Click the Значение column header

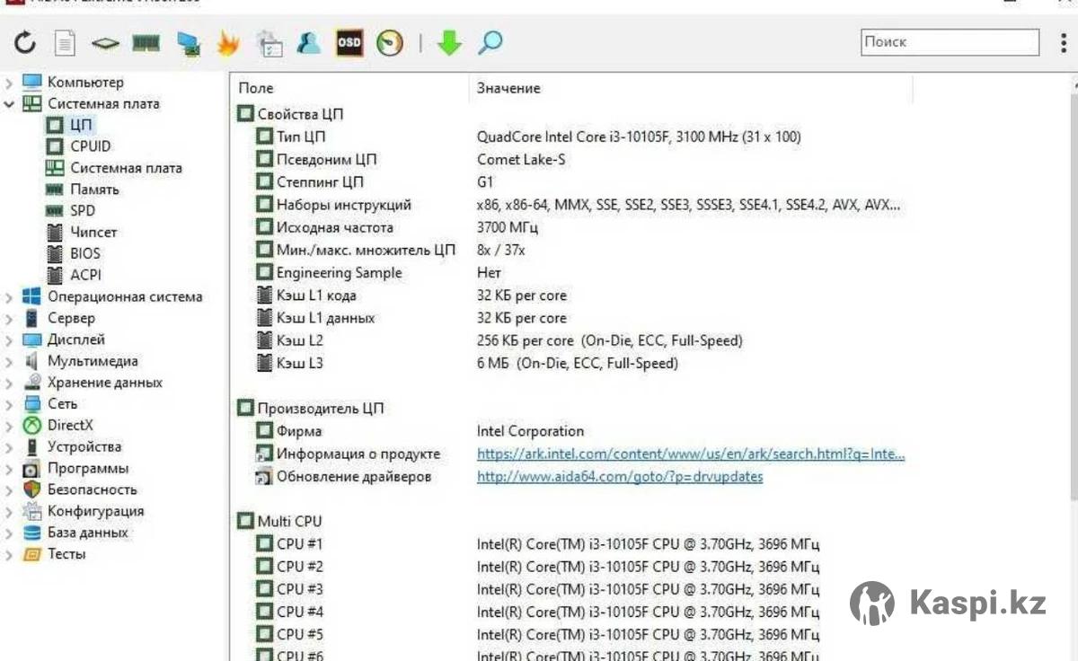coord(508,88)
